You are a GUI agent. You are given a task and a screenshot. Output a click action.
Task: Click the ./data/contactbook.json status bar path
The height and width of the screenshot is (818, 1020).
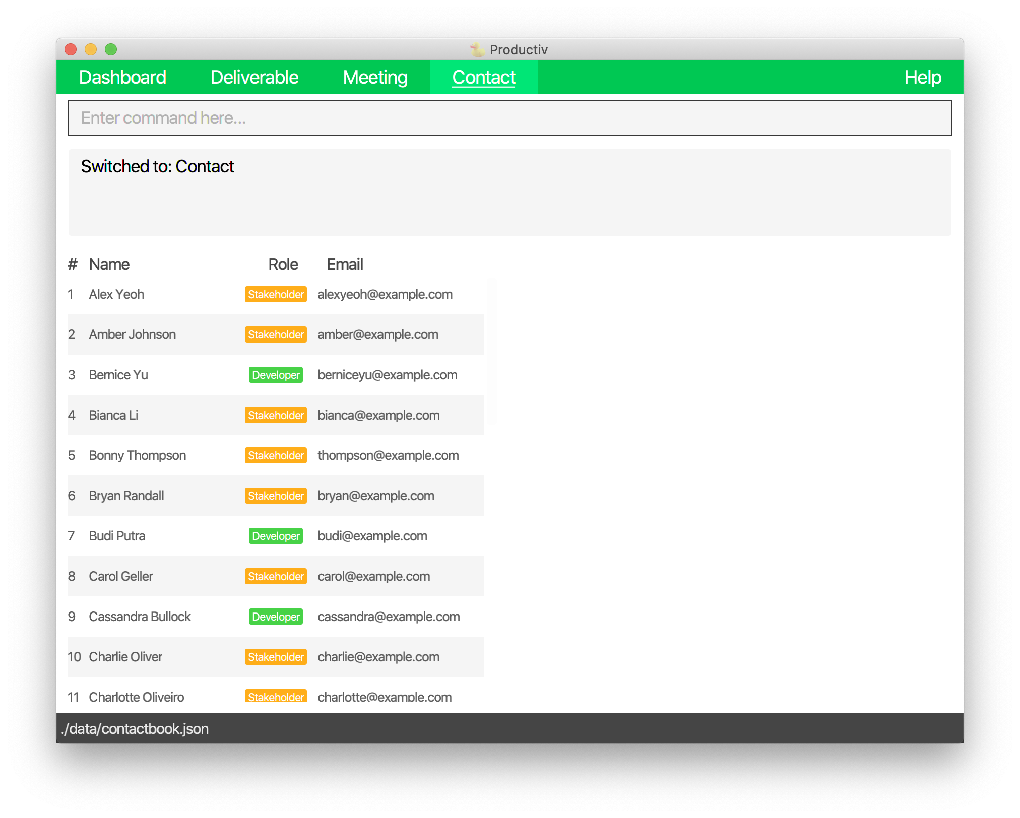pos(135,729)
